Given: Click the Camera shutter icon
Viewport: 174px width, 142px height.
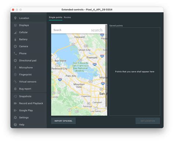Looking at the screenshot, I should click(x=15, y=46).
